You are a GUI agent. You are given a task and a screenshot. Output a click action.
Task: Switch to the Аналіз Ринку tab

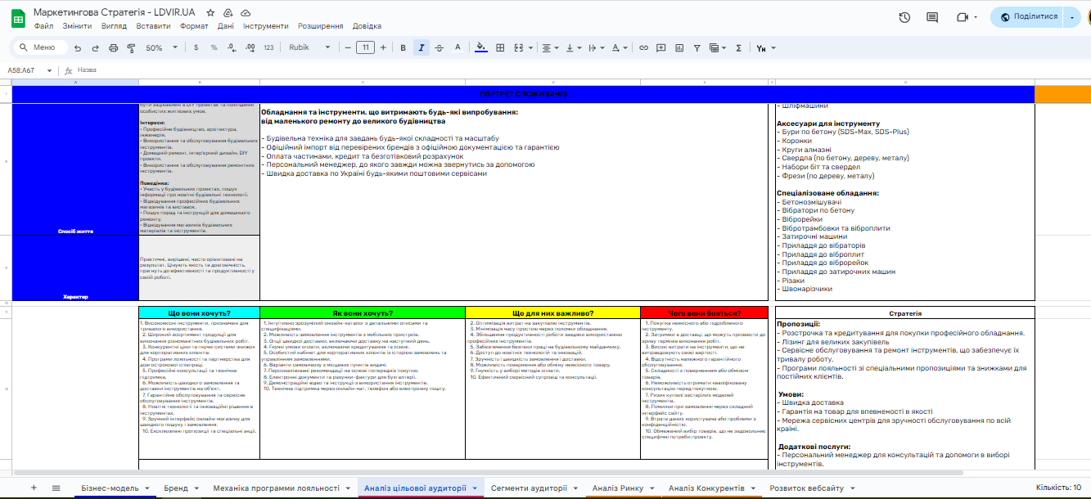click(x=623, y=488)
